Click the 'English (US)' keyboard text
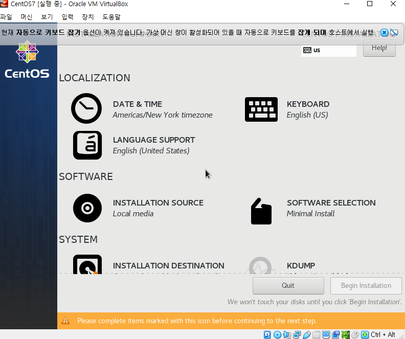This screenshot has width=405, height=339. [x=307, y=115]
